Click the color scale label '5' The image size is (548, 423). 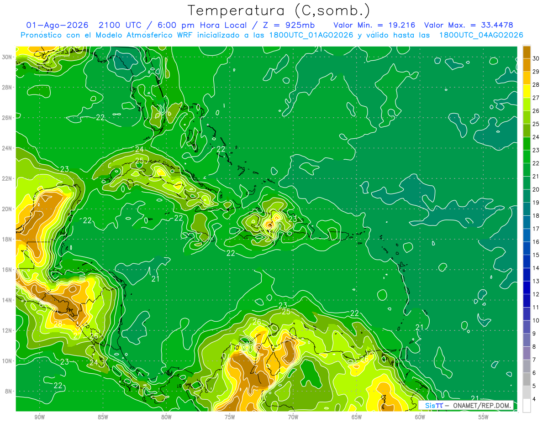click(534, 386)
